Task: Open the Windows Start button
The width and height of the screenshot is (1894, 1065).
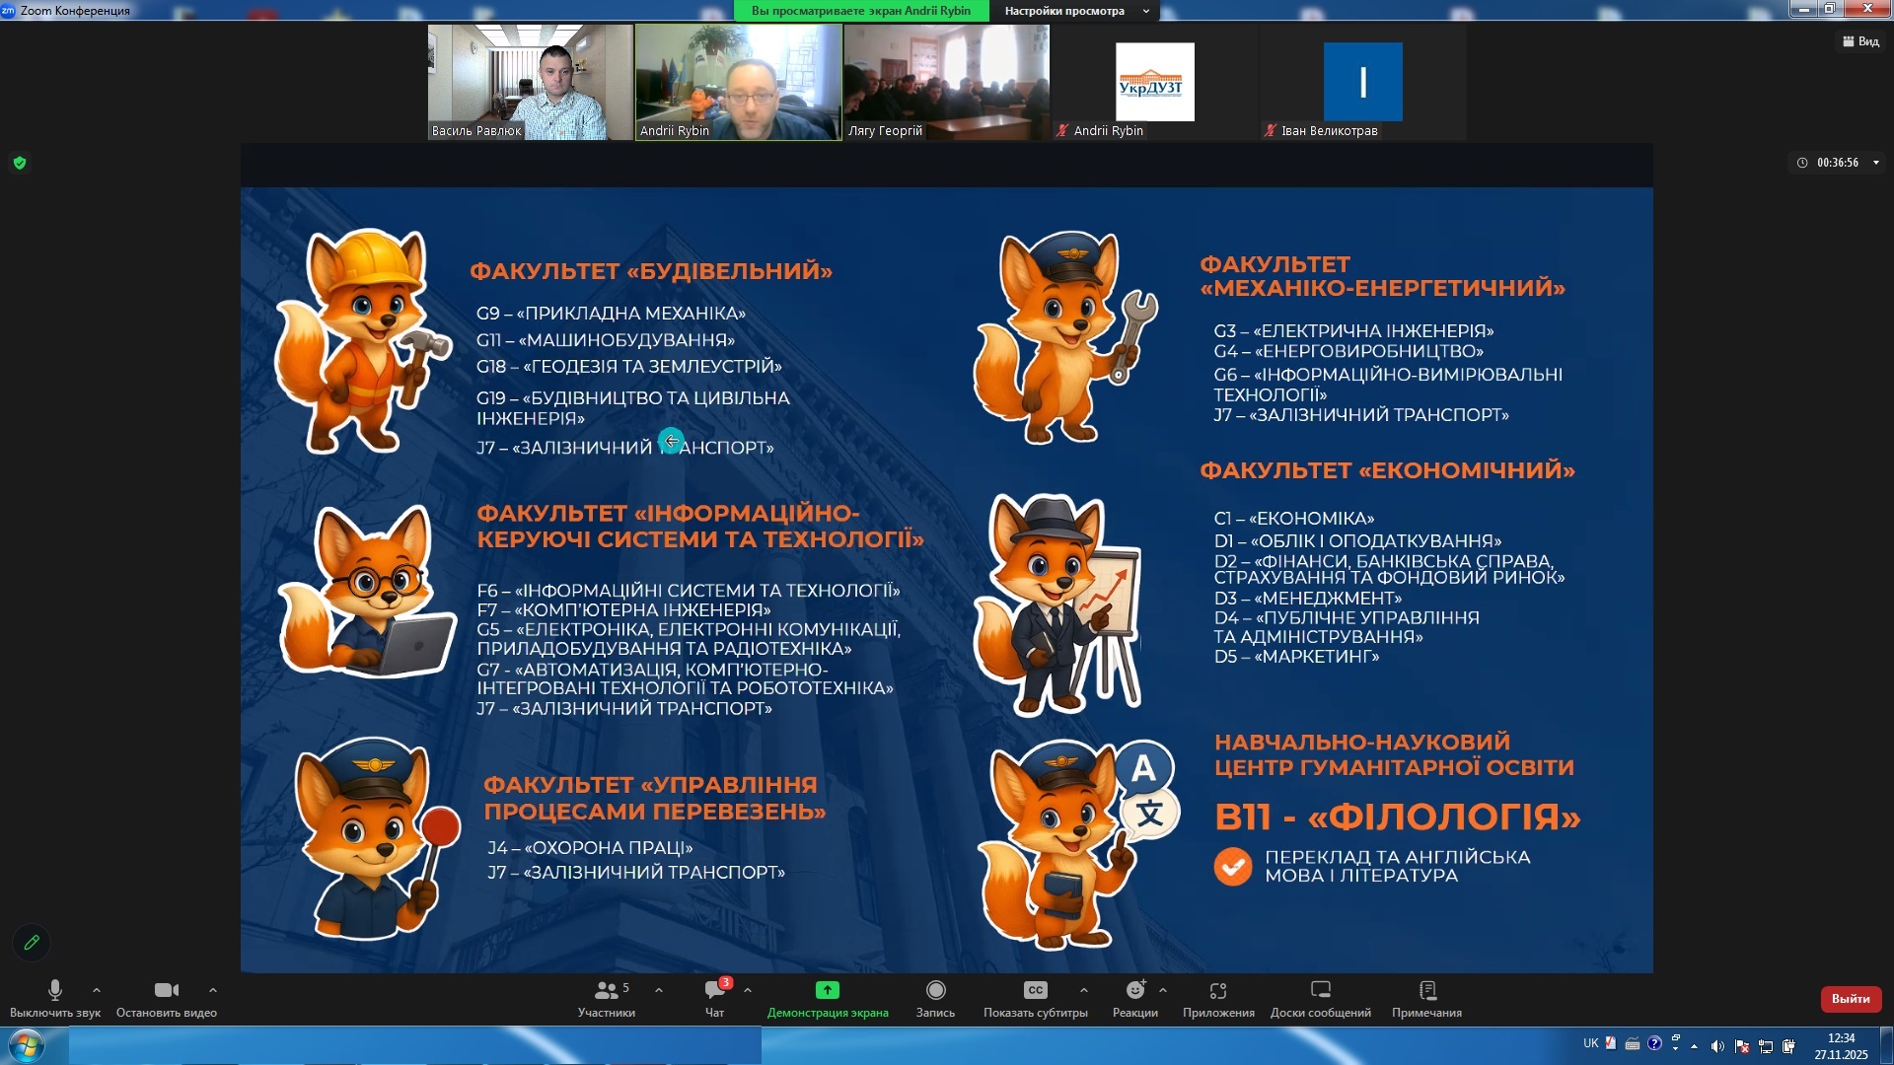Action: [26, 1045]
